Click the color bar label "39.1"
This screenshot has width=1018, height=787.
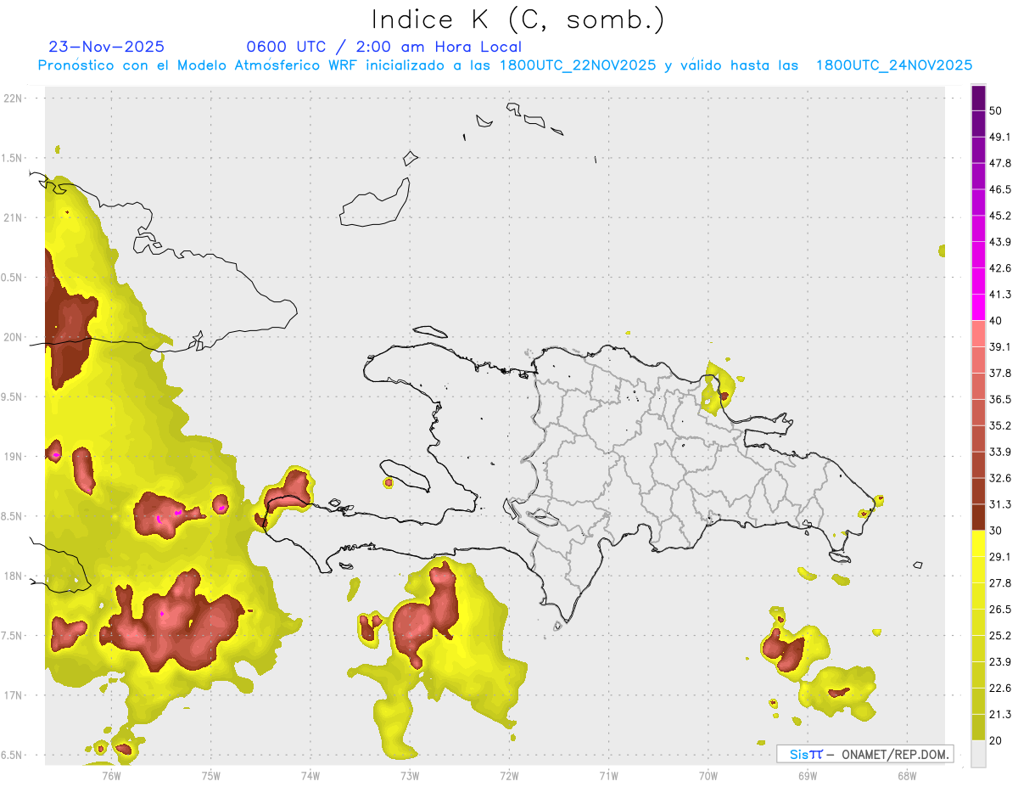click(x=1001, y=346)
